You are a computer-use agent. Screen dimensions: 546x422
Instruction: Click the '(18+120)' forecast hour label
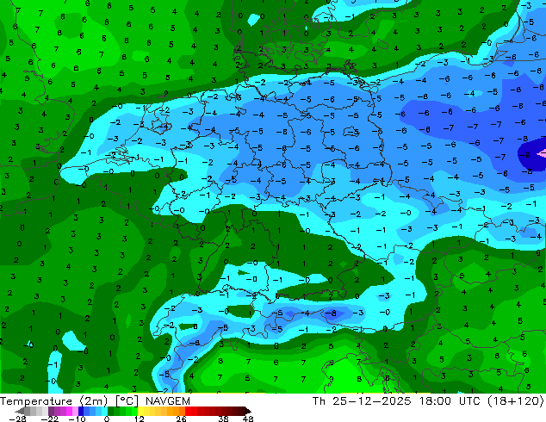515,401
